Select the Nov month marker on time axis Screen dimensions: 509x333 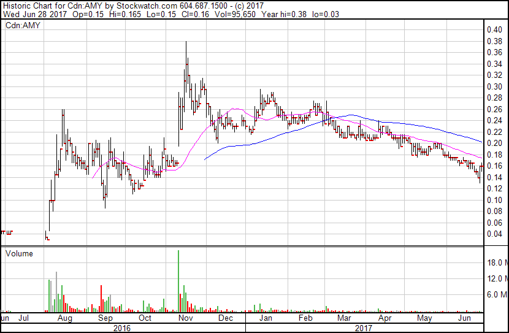pyautogui.click(x=185, y=319)
